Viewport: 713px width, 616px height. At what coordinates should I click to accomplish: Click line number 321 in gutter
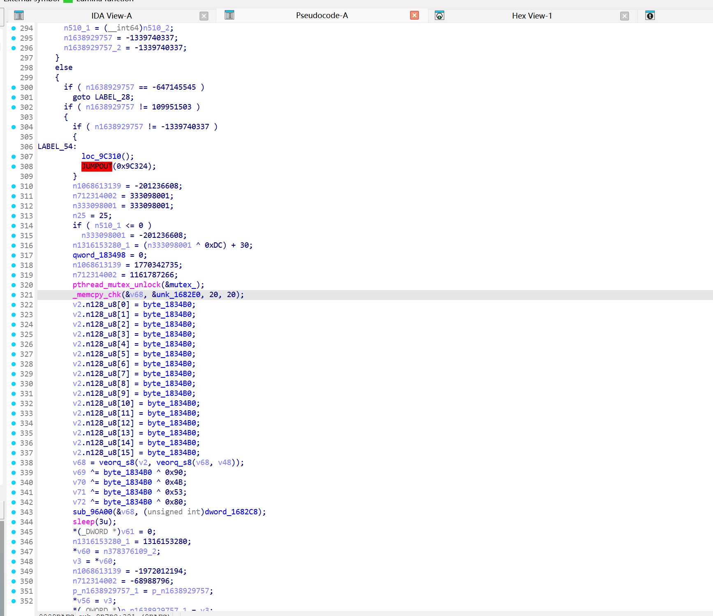[26, 295]
